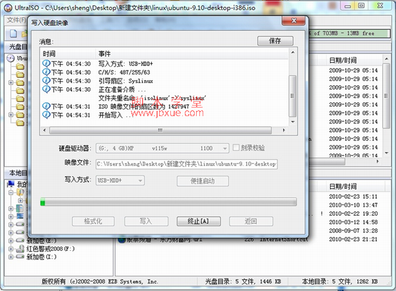This screenshot has width=396, height=291.
Task: Click info icon beside C/H/S: 487/255/63 message
Action: point(46,72)
